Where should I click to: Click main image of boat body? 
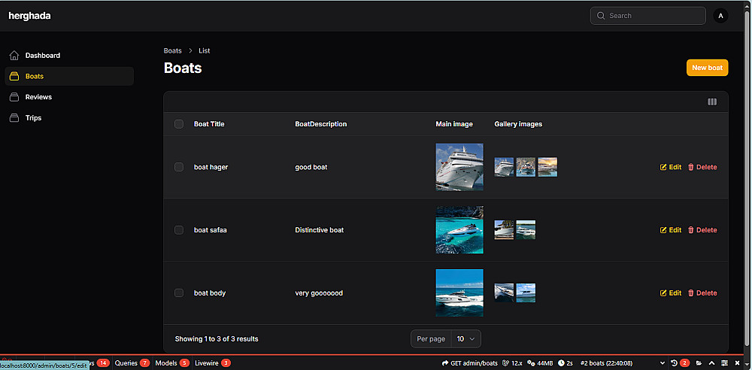click(x=459, y=293)
